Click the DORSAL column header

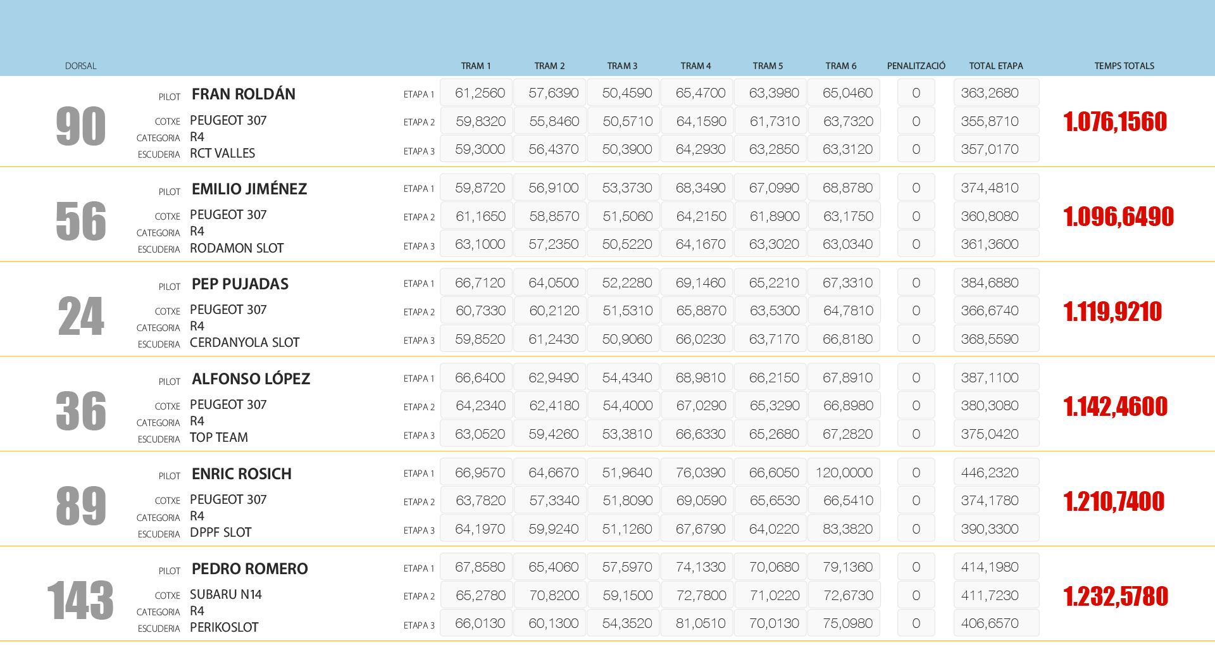point(80,66)
